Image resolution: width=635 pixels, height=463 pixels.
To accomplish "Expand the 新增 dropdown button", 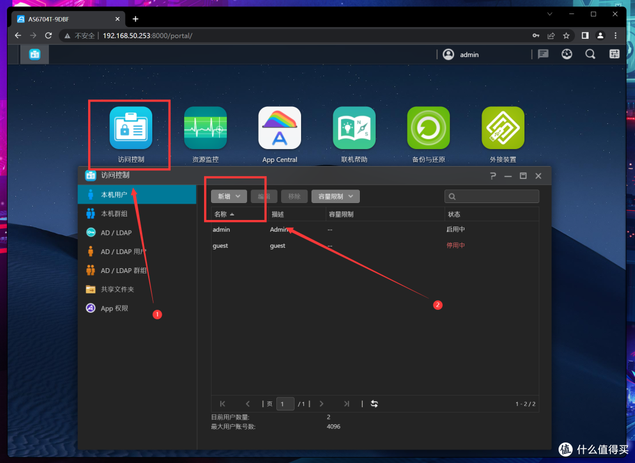I will pyautogui.click(x=229, y=197).
